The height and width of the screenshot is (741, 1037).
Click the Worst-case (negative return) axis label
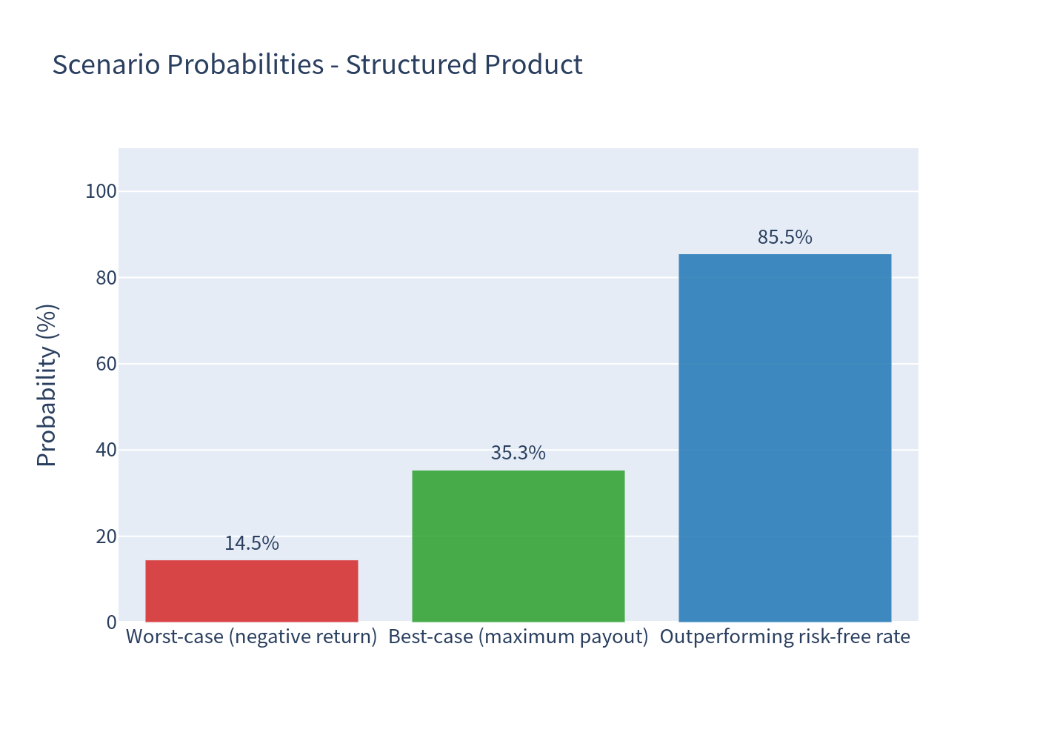click(x=252, y=637)
